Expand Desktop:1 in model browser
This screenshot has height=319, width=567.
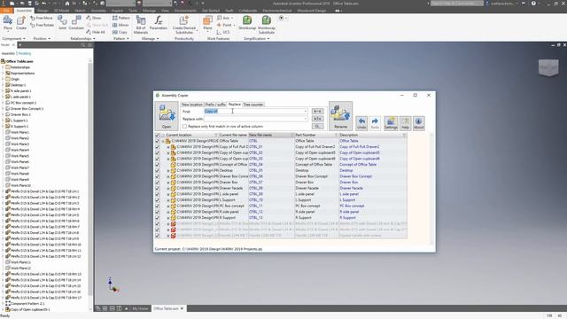point(3,85)
